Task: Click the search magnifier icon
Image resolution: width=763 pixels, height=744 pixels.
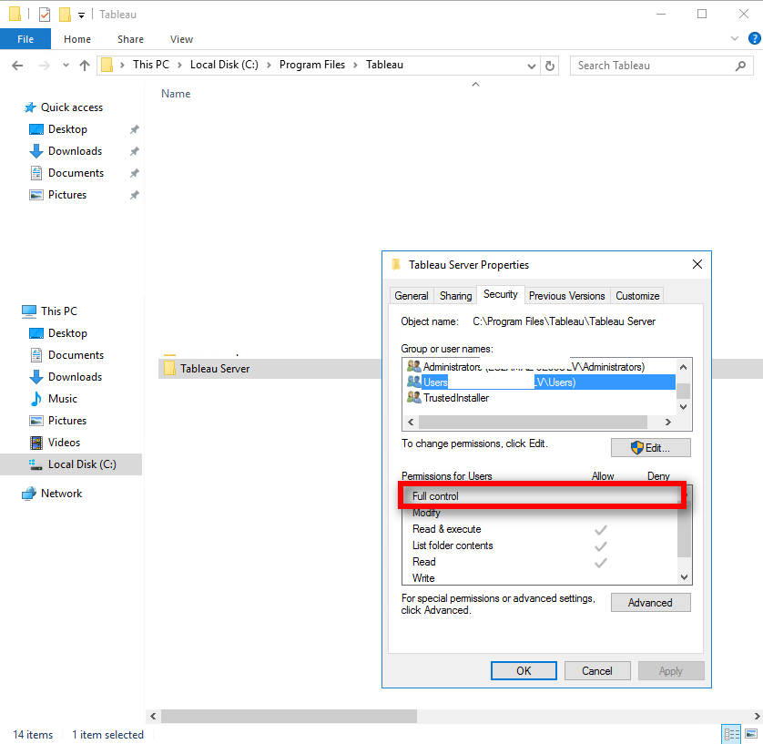Action: pos(740,66)
